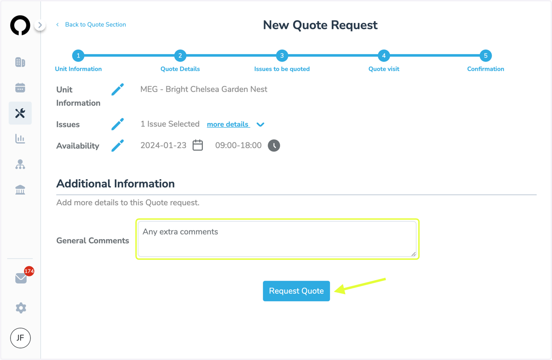552x360 pixels.
Task: Open the JF user avatar
Action: click(x=20, y=338)
